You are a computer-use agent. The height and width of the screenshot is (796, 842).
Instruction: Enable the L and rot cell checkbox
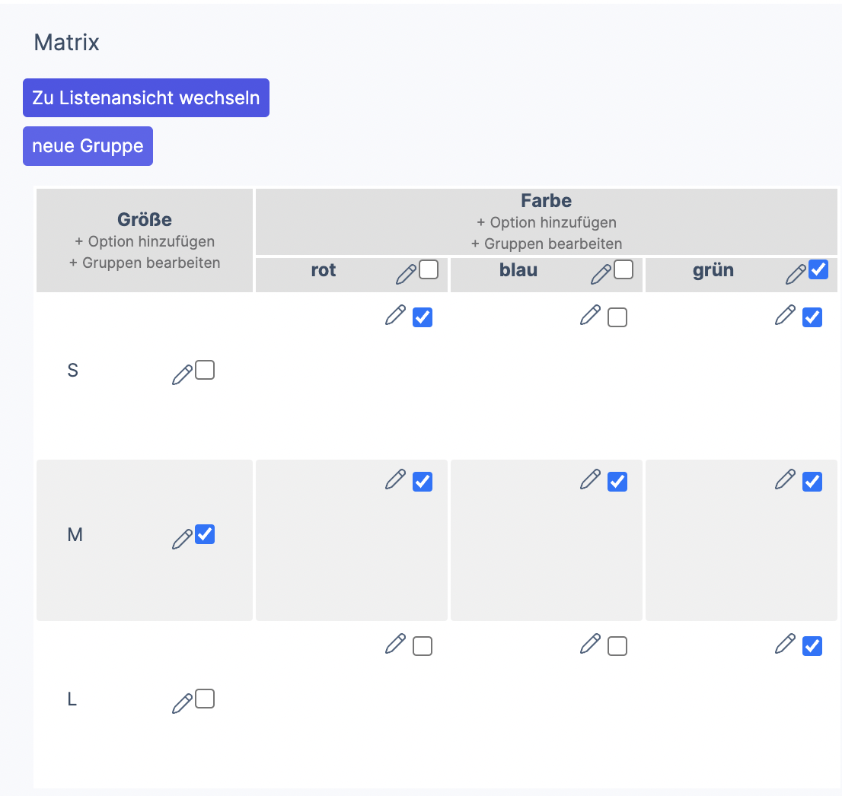click(423, 646)
